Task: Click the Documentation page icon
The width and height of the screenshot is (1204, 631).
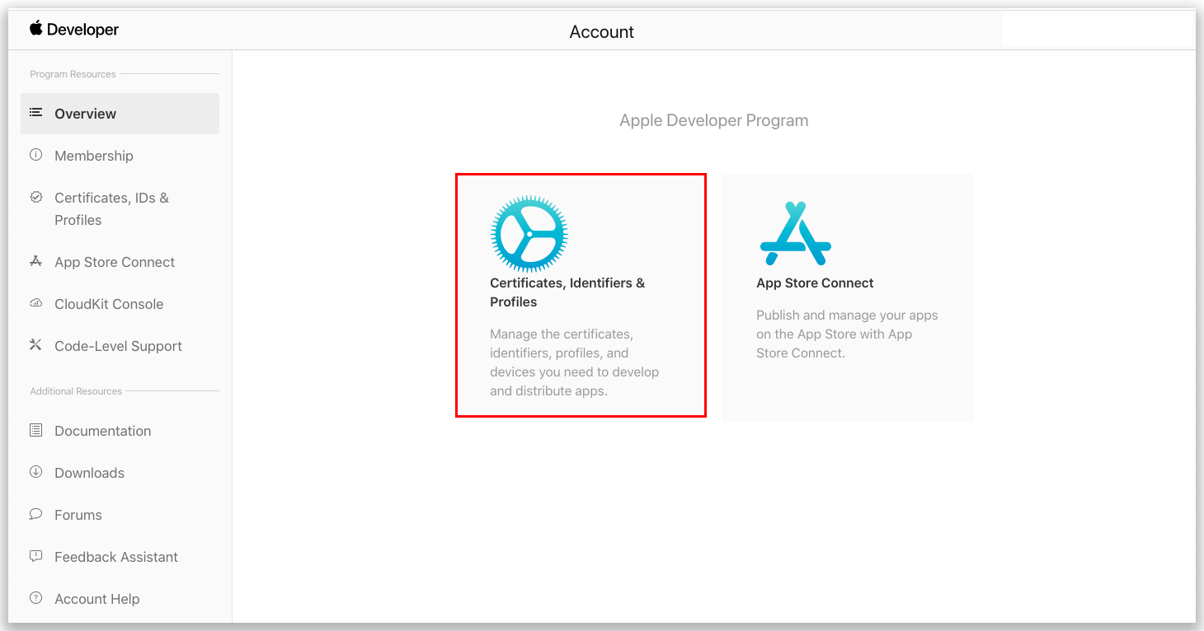Action: click(x=35, y=430)
